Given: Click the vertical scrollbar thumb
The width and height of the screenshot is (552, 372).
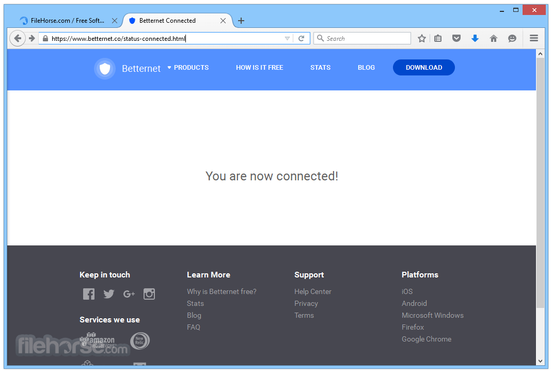Looking at the screenshot, I should [x=541, y=183].
